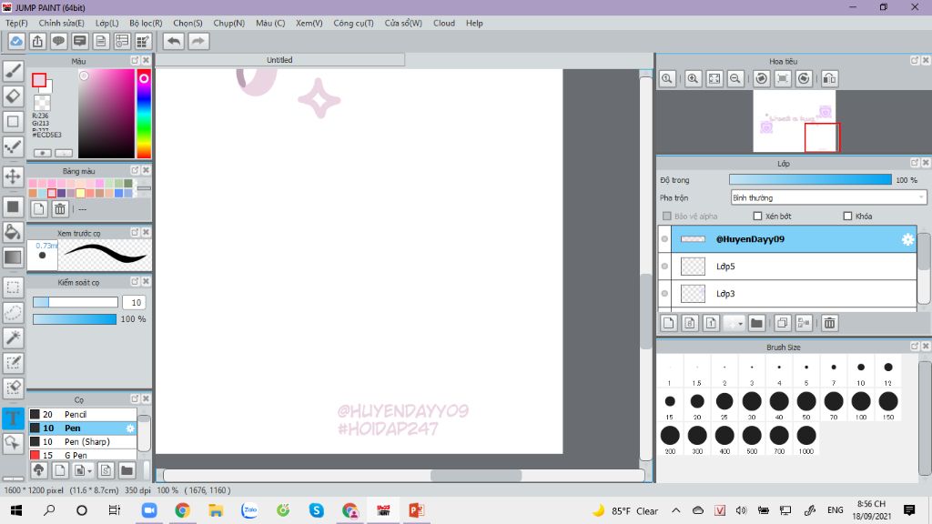
Task: Open PowerPoint from the taskbar
Action: [417, 510]
